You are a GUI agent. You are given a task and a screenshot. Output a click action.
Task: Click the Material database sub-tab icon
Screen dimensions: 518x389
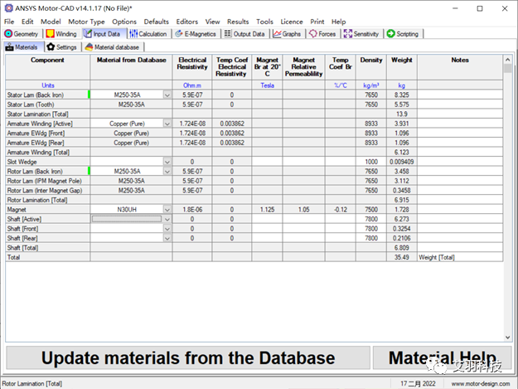(89, 47)
